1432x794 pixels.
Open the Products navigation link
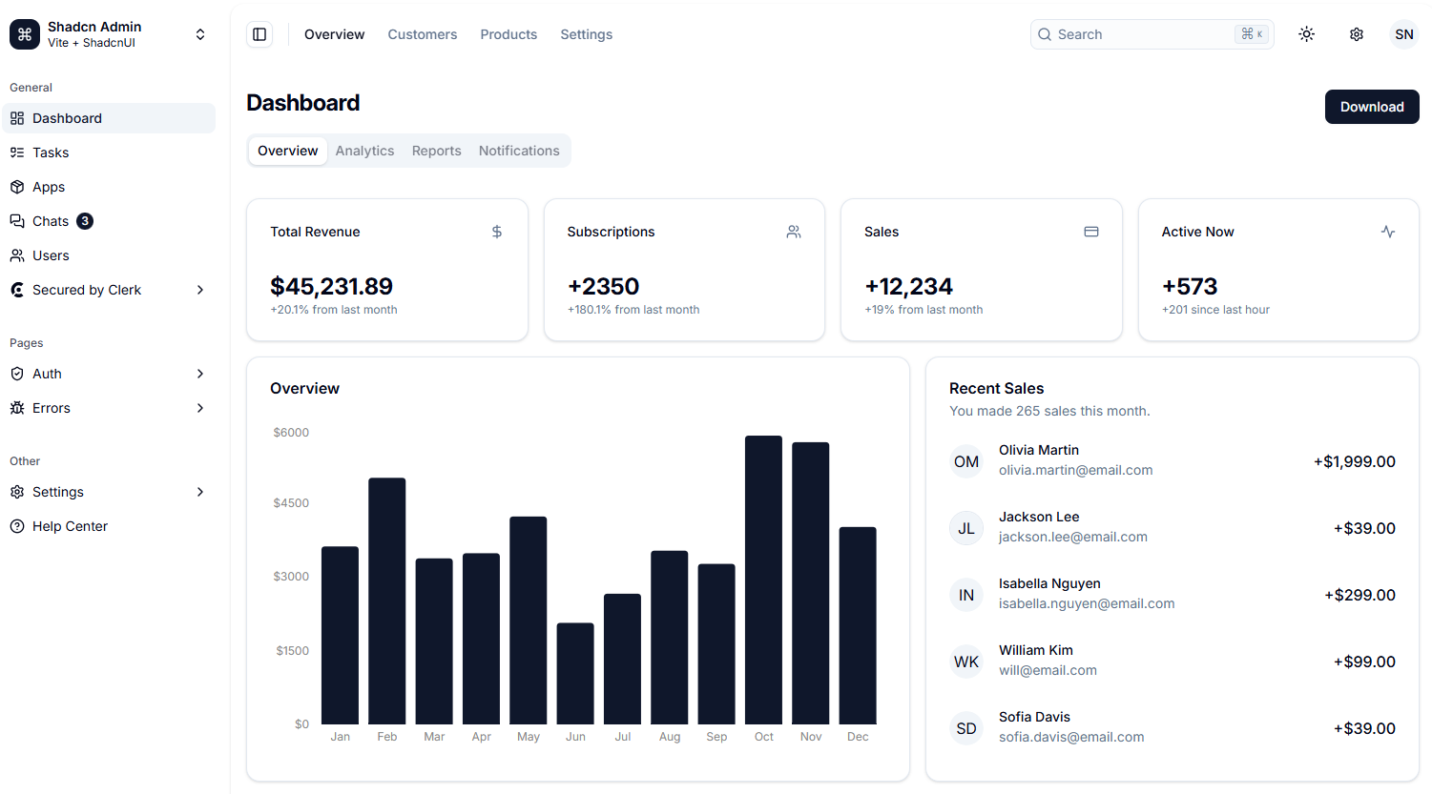tap(508, 34)
